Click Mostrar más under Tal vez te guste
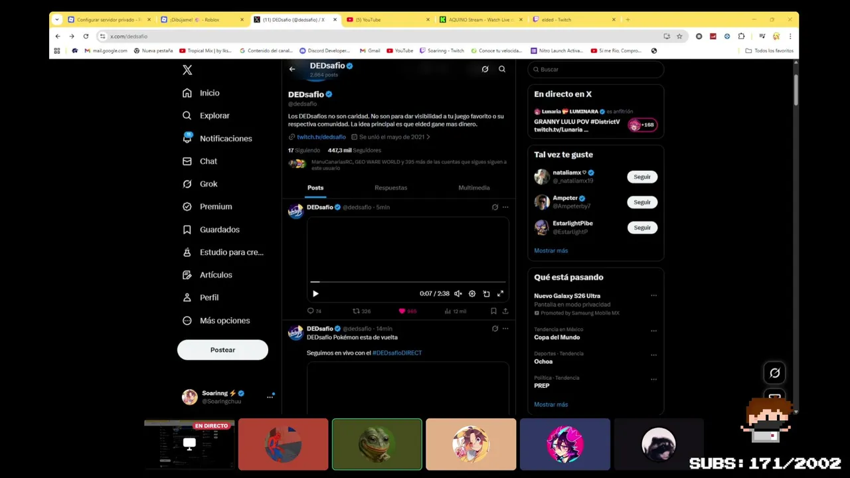Screen dimensions: 850x478 click(551, 251)
